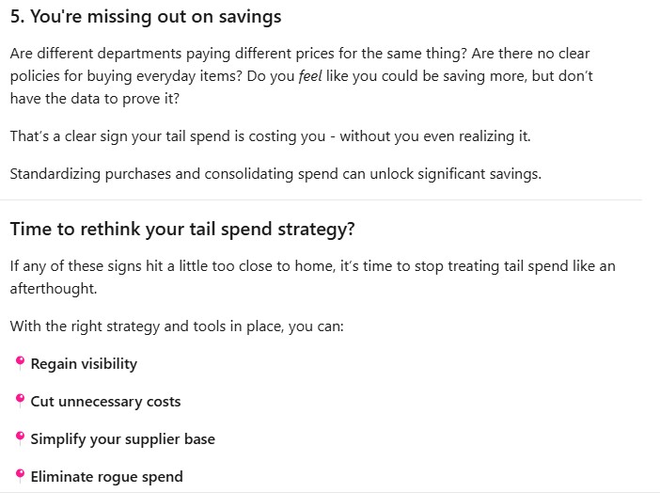Screen dimensions: 660x493
Task: Click the horizontal divider above the "Time to rethink" heading
Action: (321, 200)
